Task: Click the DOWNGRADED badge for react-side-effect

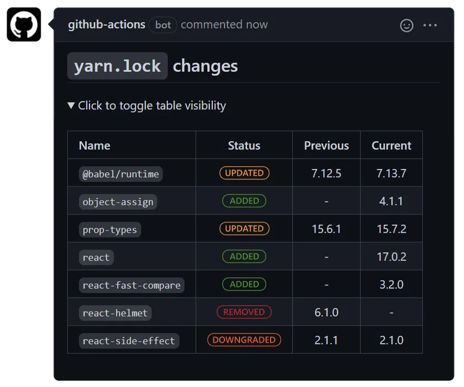Action: click(x=244, y=340)
